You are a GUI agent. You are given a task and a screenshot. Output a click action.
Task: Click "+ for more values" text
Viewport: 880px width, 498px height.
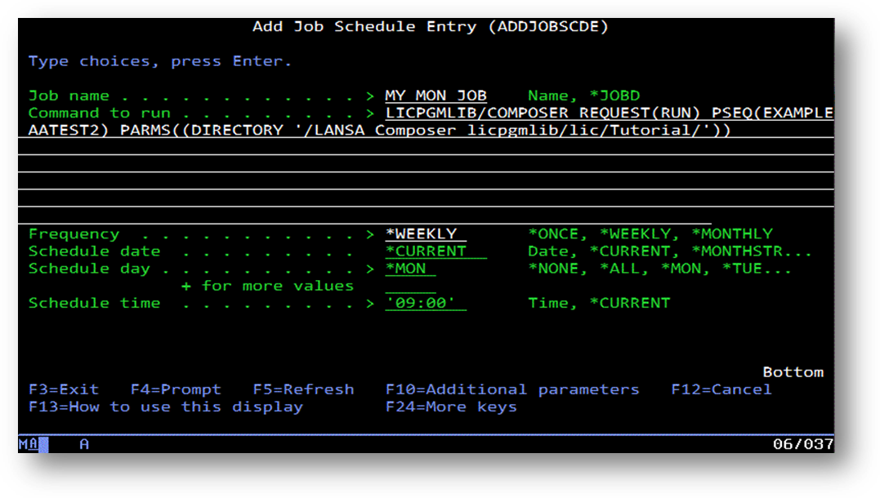pos(268,286)
